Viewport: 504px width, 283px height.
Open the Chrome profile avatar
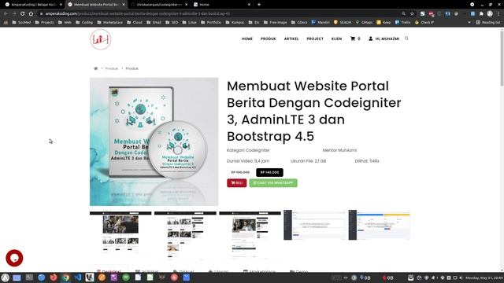click(x=490, y=13)
